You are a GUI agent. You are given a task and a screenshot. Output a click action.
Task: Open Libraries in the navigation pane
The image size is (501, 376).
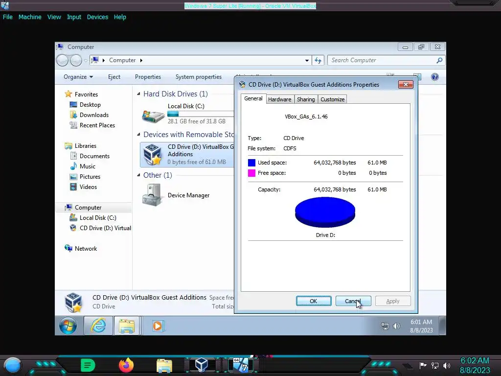click(85, 146)
